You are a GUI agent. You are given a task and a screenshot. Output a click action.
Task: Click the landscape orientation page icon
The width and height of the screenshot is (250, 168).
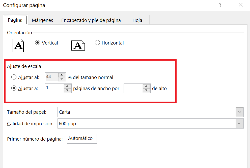[78, 46]
